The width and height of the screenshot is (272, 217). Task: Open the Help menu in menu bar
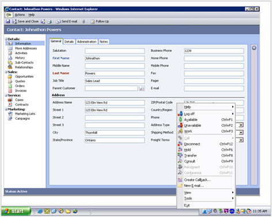tap(32, 15)
